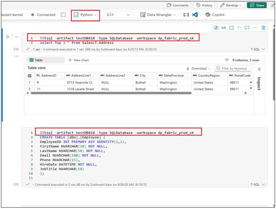Convert the cell to Markdown
Image resolution: width=276 pixels, height=209 pixels.
[224, 28]
